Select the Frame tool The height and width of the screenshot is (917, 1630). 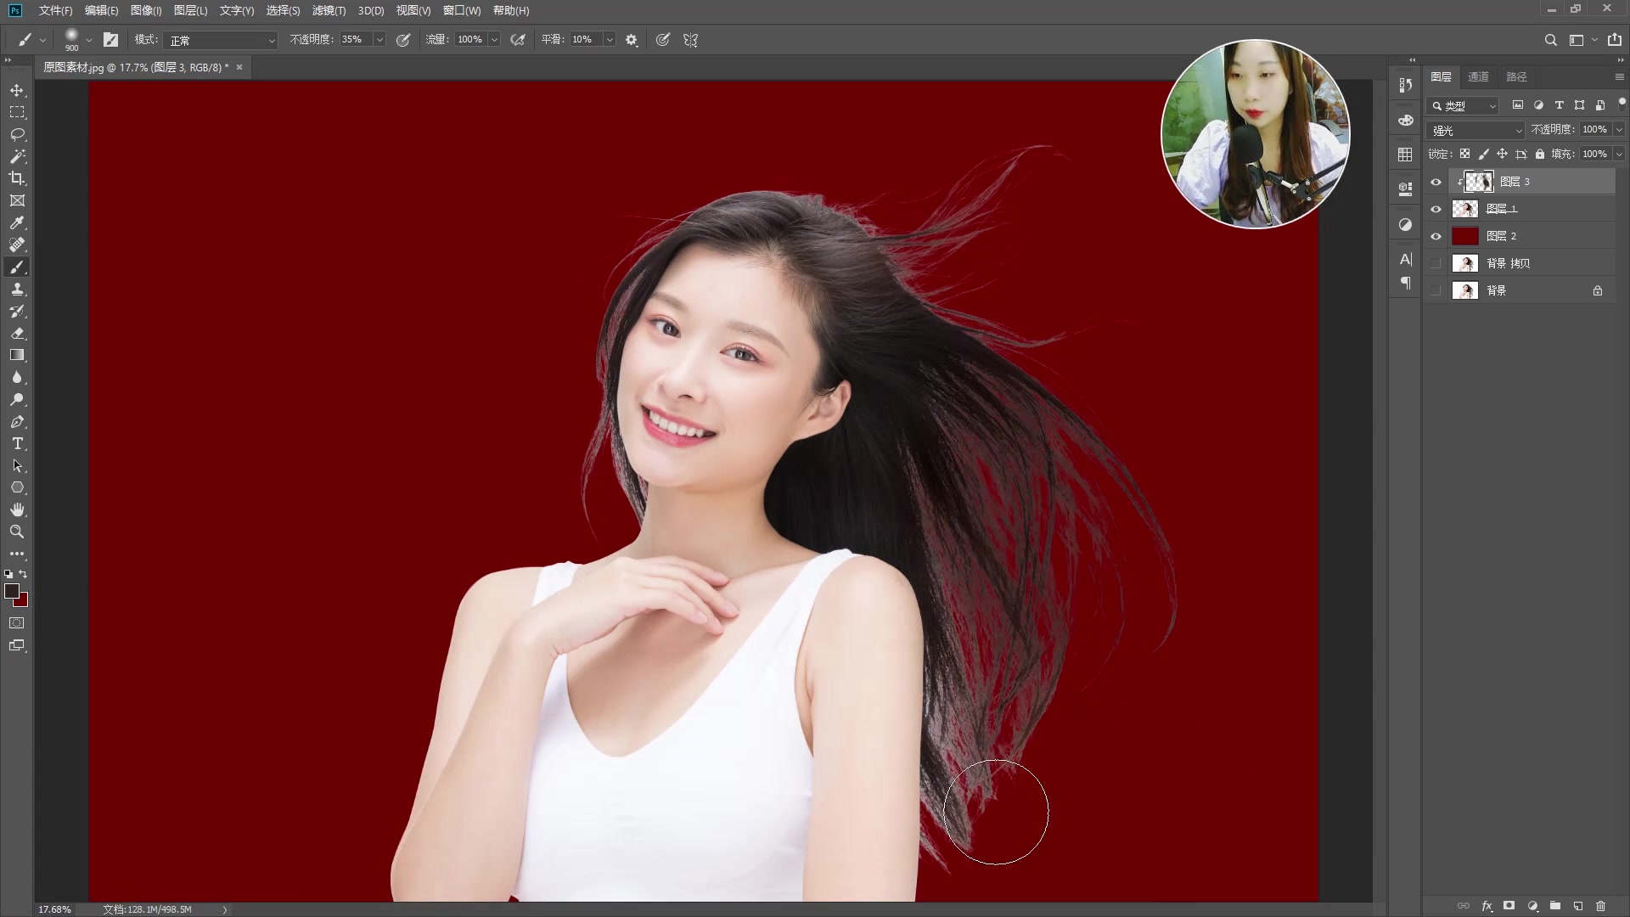coord(17,200)
